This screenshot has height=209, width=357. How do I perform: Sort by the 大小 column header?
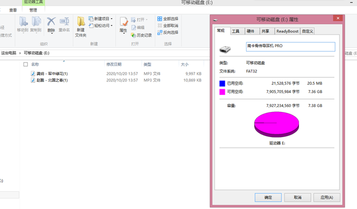(185, 64)
